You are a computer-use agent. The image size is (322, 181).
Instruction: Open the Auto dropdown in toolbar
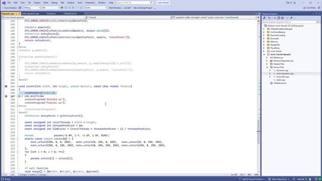point(96,8)
